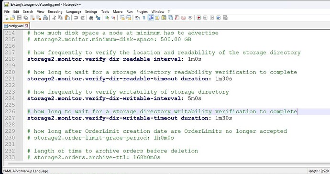Toggle synchronize vertical scrolling icon
The width and height of the screenshot is (330, 174).
(122, 18)
